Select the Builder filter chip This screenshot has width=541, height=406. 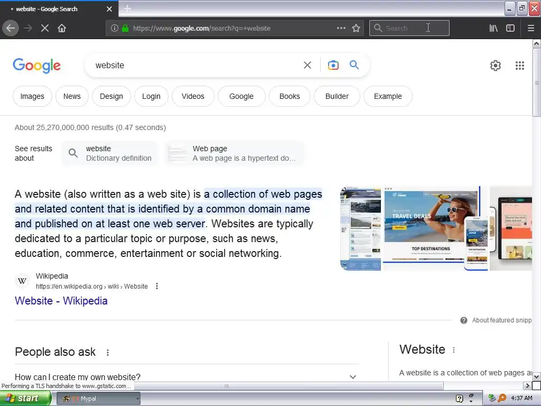coord(337,96)
